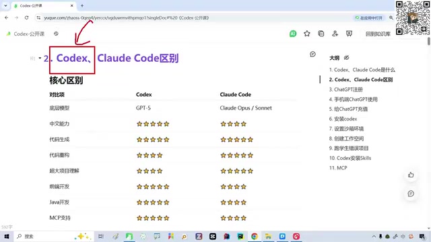Image resolution: width=431 pixels, height=242 pixels.
Task: Click the zoom magnifier icon in address bar
Action: (391, 17)
